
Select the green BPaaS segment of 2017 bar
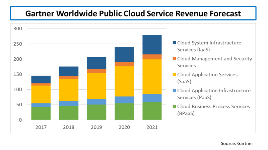pos(41,113)
